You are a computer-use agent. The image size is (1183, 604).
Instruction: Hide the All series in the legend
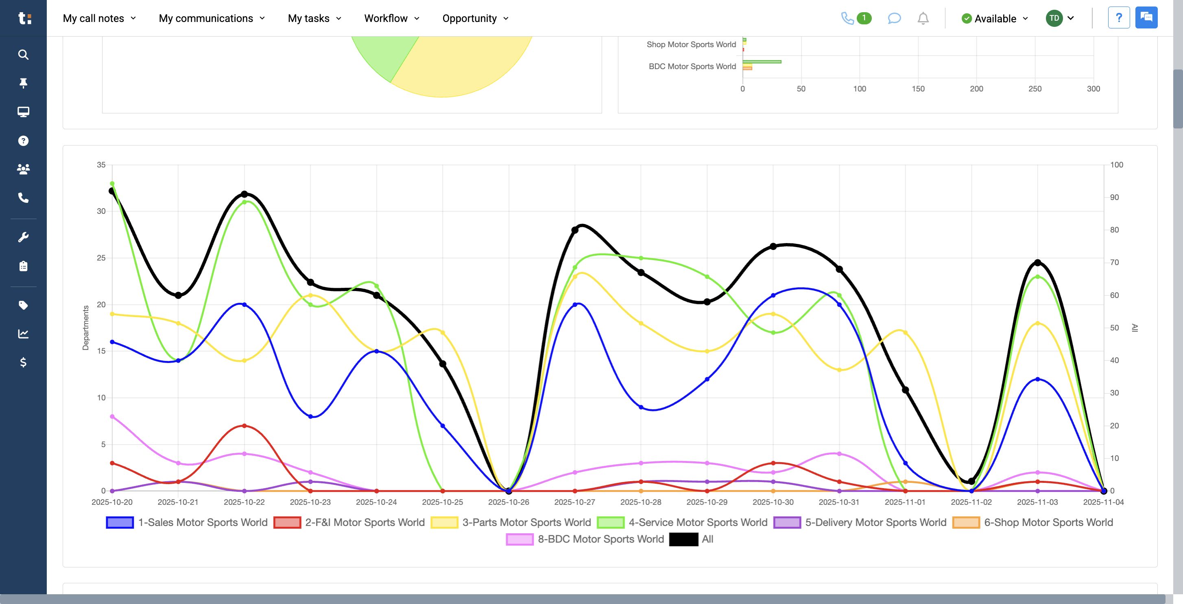click(691, 539)
